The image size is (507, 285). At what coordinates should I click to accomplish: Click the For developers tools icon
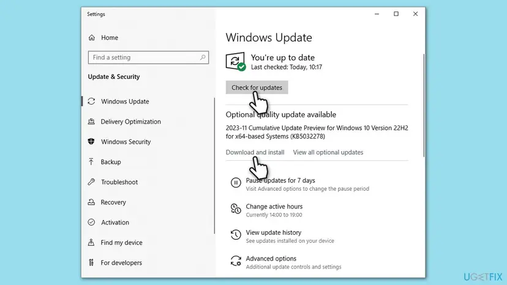[91, 262]
